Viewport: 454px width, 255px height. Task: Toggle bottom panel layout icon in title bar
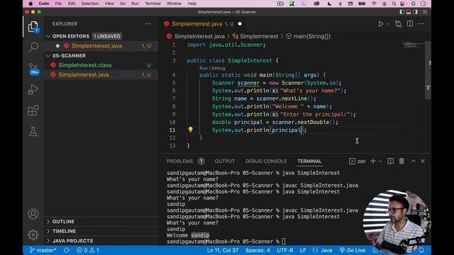click(409, 12)
